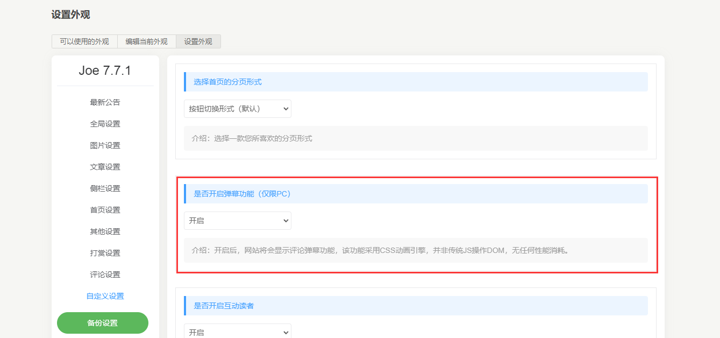Select the 设置外观 tab
The height and width of the screenshot is (338, 720).
click(198, 41)
